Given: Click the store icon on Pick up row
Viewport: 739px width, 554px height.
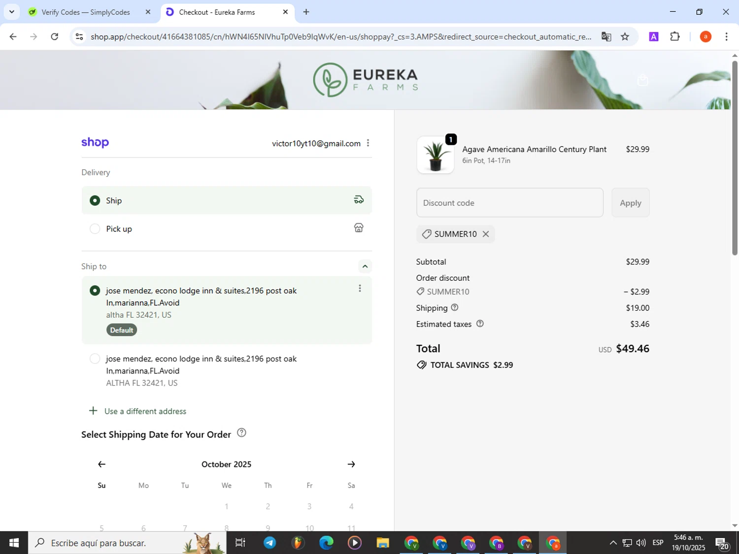Looking at the screenshot, I should pos(359,228).
